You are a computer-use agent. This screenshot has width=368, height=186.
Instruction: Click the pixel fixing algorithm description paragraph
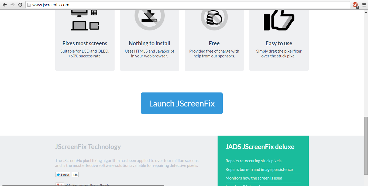point(127,163)
